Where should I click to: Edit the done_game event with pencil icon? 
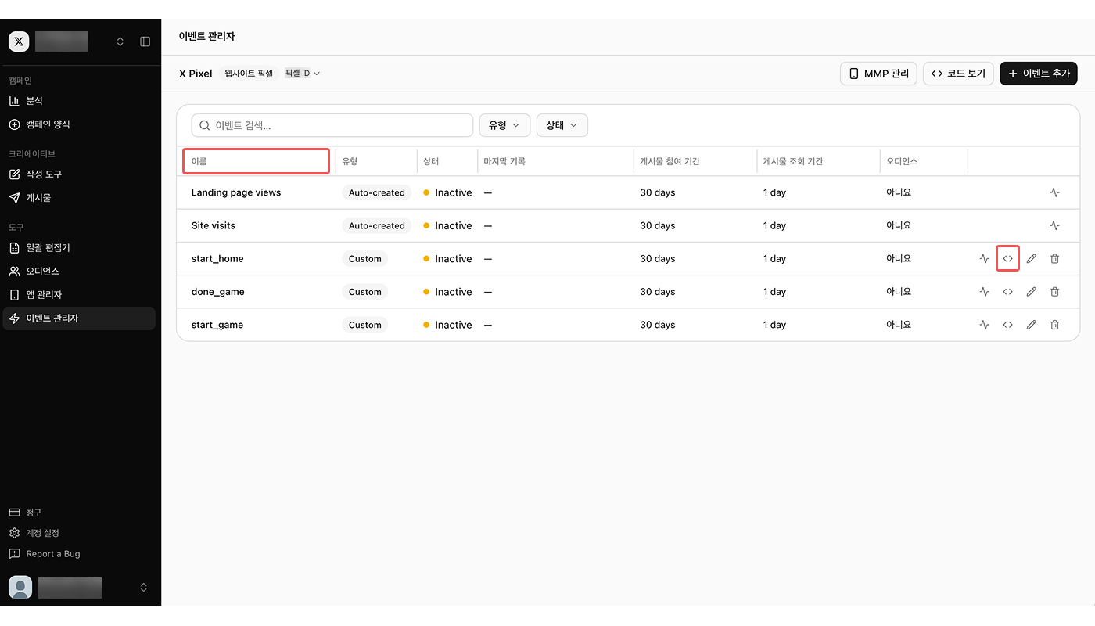pos(1031,292)
